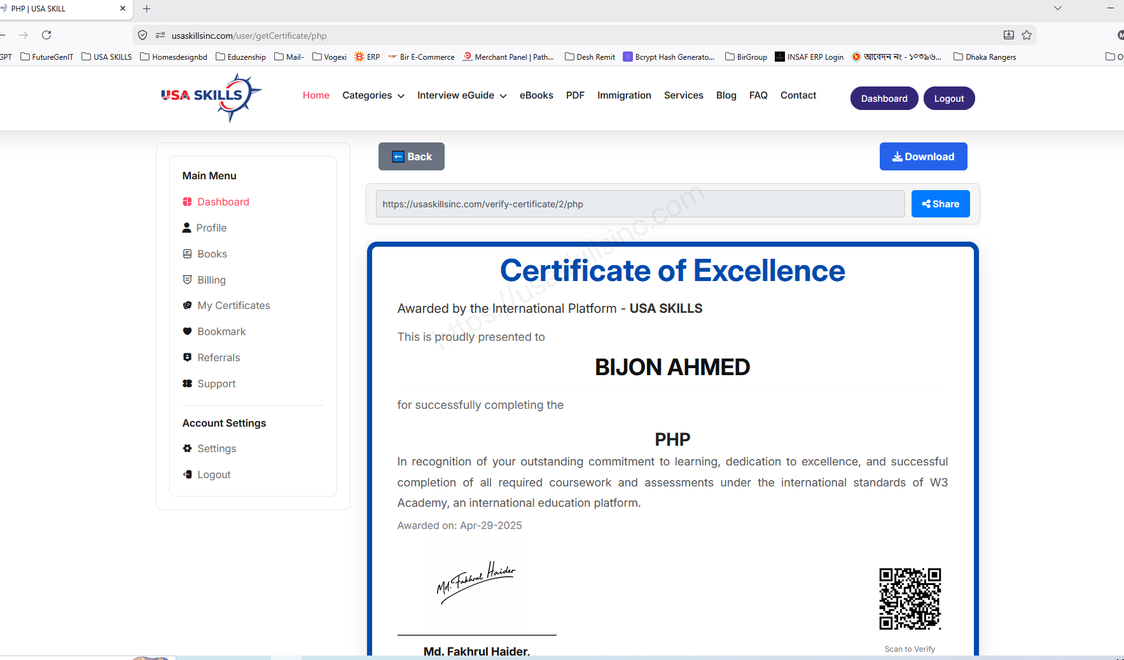
Task: Open the FutureGenIT bookmark folder
Action: tap(47, 57)
